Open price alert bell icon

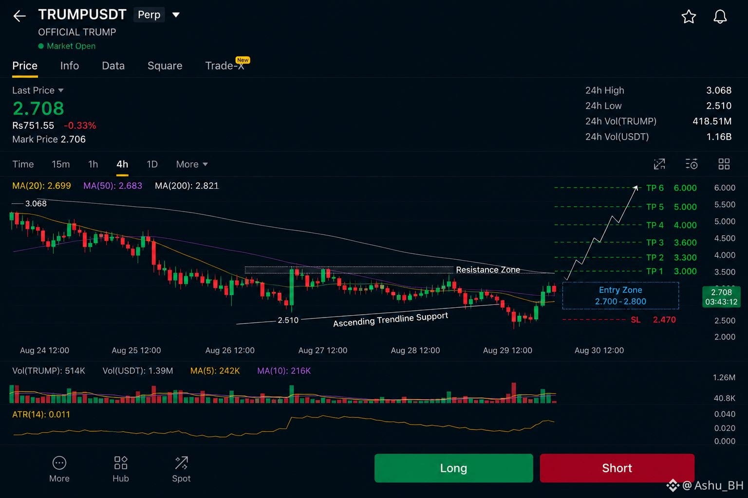(720, 17)
